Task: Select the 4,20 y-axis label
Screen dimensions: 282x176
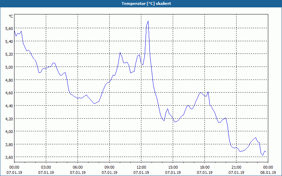Action: [9, 119]
